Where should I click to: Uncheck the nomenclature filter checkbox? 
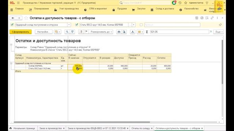(77, 25)
